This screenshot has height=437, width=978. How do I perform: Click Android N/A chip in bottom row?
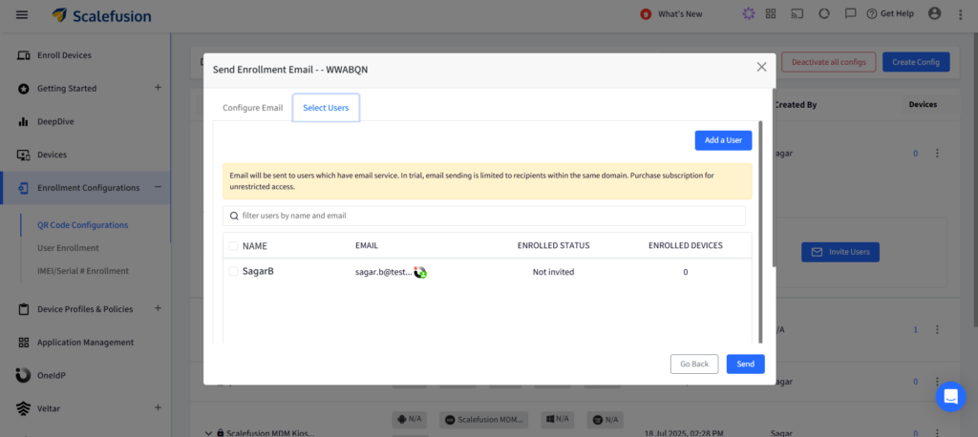click(409, 420)
